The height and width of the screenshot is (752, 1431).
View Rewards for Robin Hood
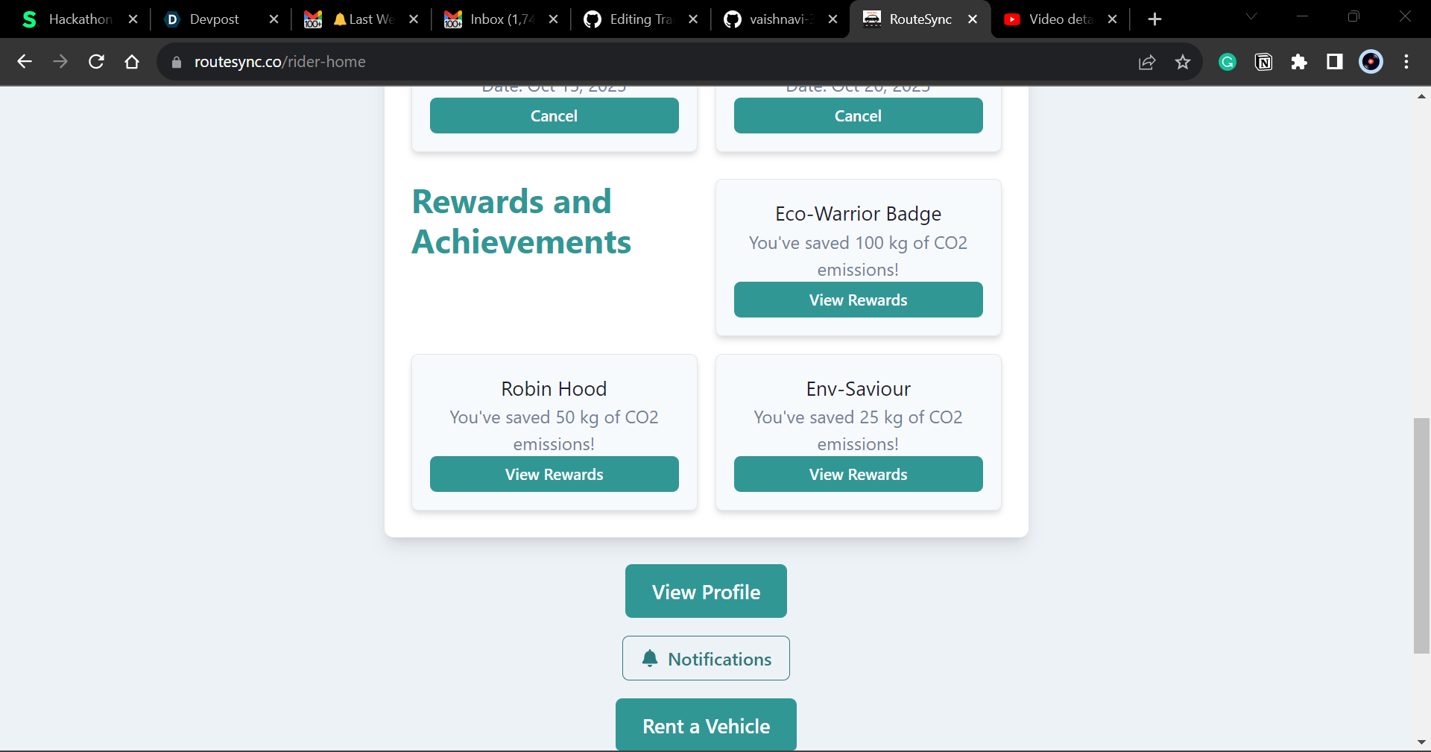point(554,474)
